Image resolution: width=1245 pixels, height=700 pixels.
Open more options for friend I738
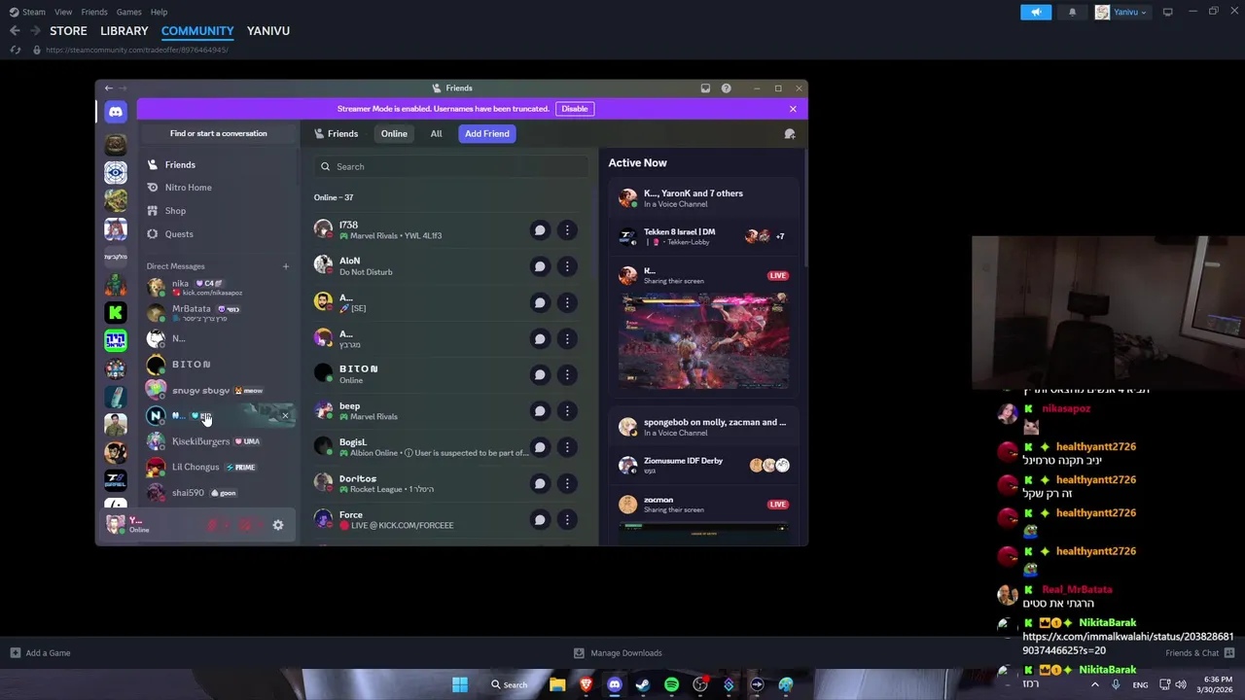[x=567, y=230]
